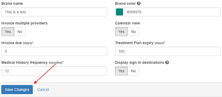Set Invoice multiple providers to No

coord(20,32)
